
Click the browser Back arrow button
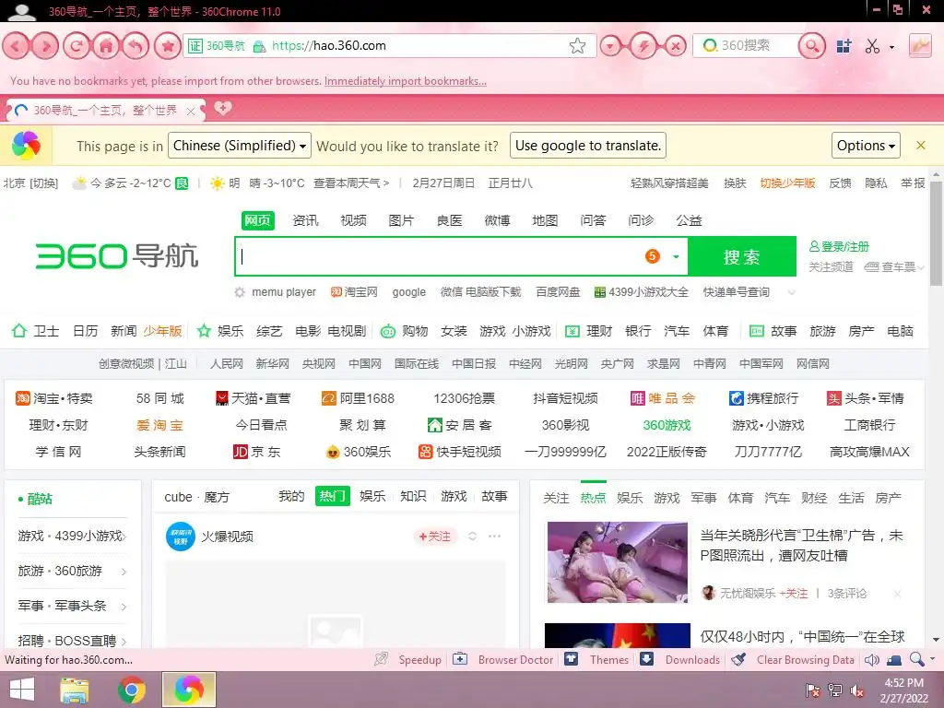point(17,46)
